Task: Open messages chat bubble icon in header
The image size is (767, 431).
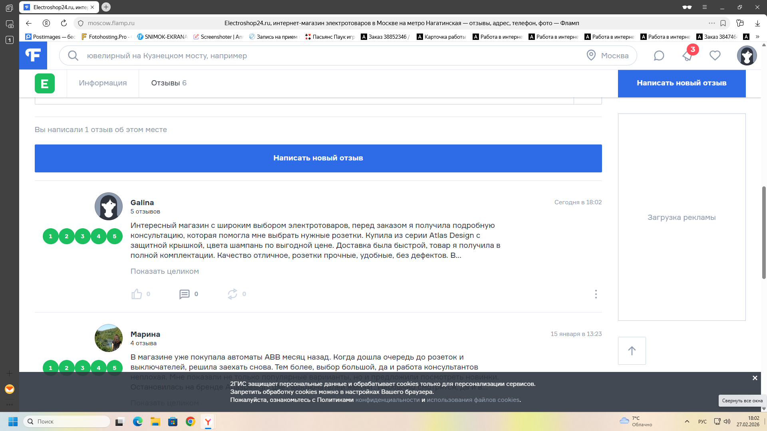Action: [659, 56]
